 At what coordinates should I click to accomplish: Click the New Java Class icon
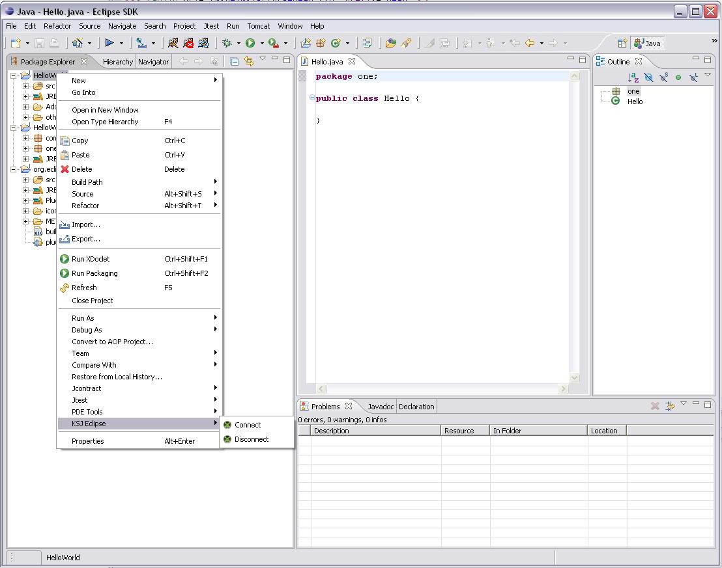point(336,43)
